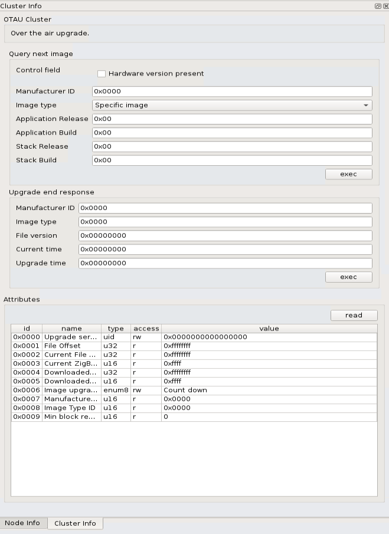Select attribute id 0x0003 cell
389x534 pixels.
27,363
